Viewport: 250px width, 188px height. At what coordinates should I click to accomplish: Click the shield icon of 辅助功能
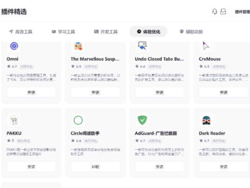(181, 32)
